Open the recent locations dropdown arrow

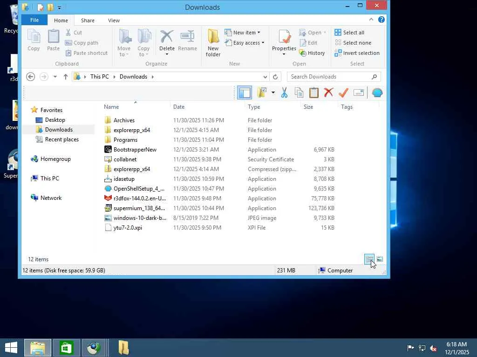tap(55, 77)
